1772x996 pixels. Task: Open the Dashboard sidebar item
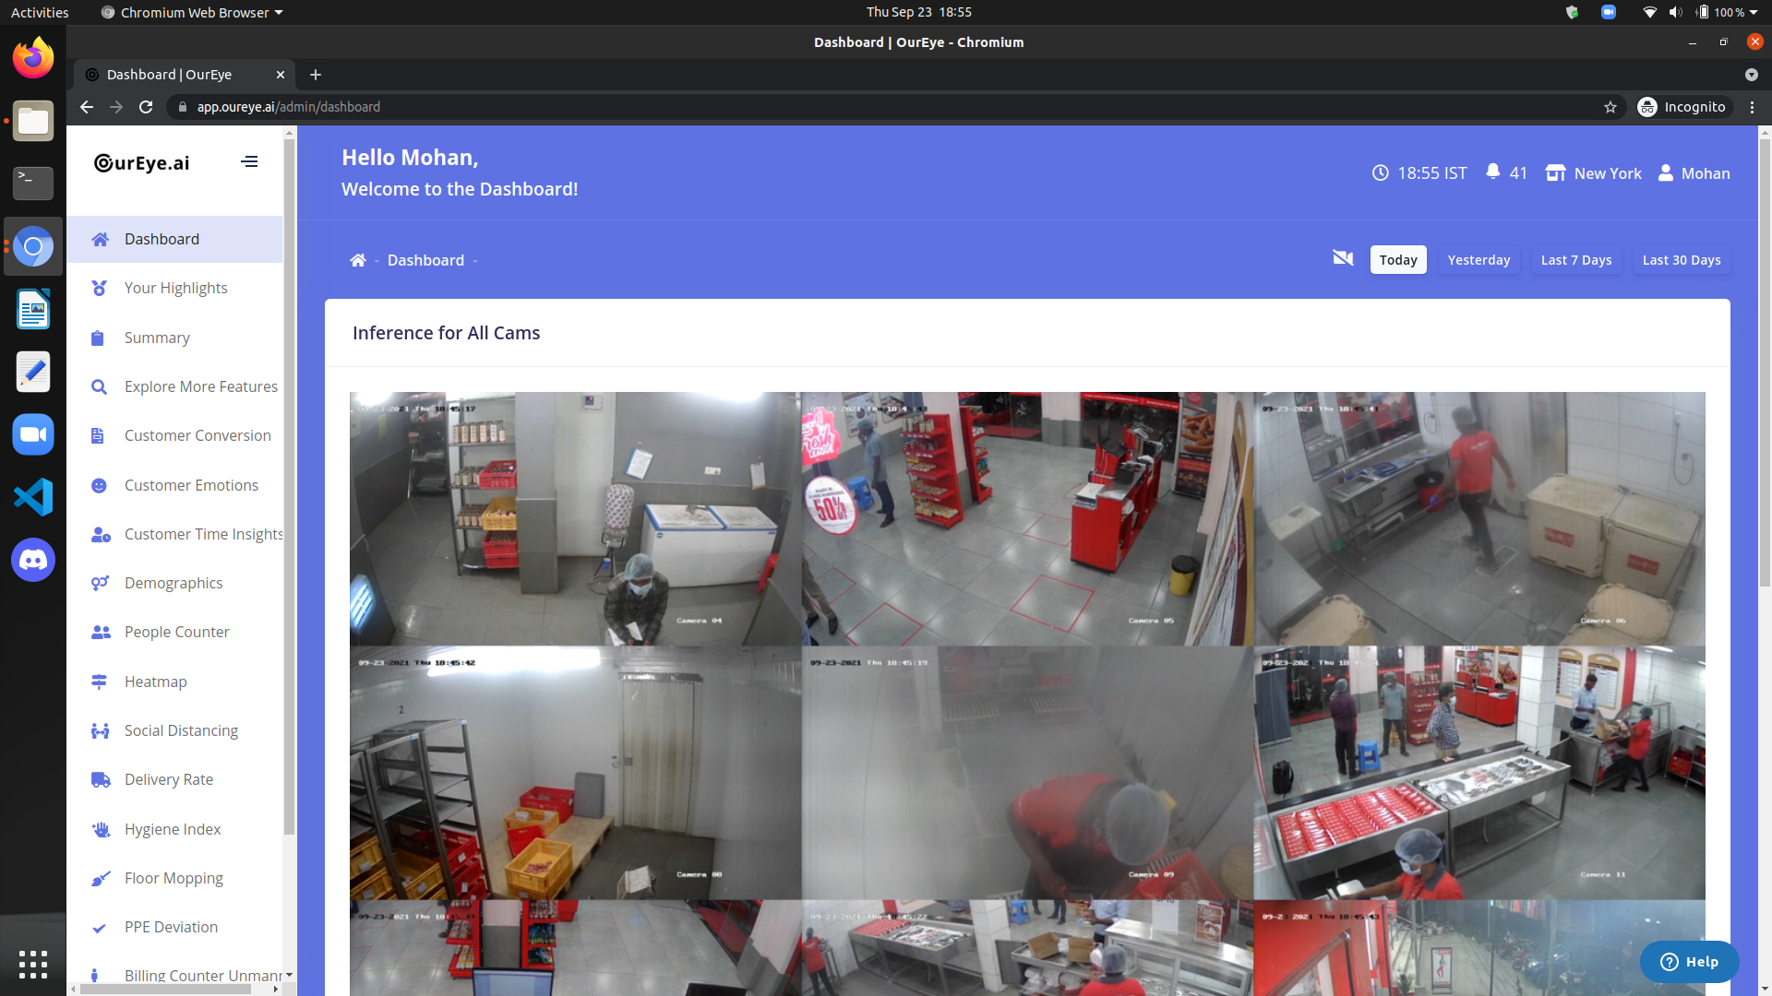174,239
